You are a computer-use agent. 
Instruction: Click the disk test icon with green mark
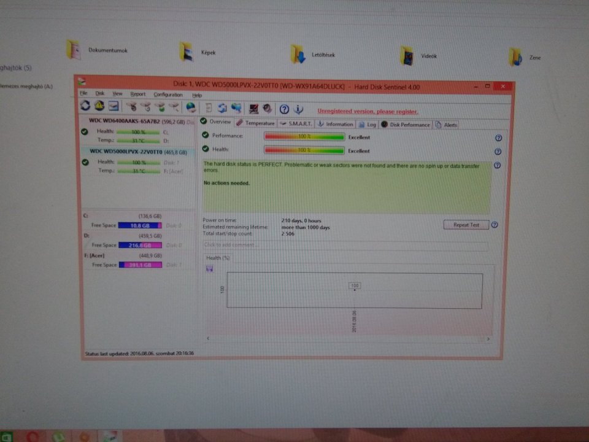160,107
